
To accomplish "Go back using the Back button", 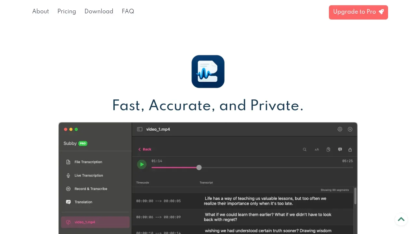I will click(x=145, y=149).
